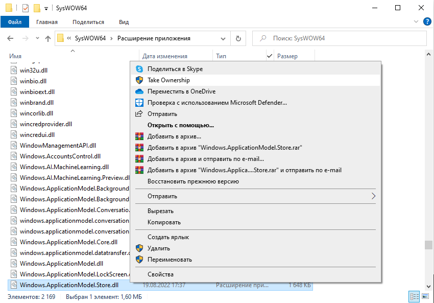This screenshot has height=303, width=434.
Task: Go up one folder level arrow
Action: click(48, 38)
